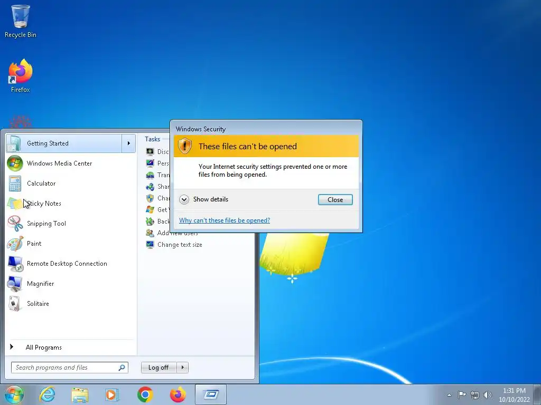The height and width of the screenshot is (405, 541).
Task: Click the Calculator icon
Action: 15,183
